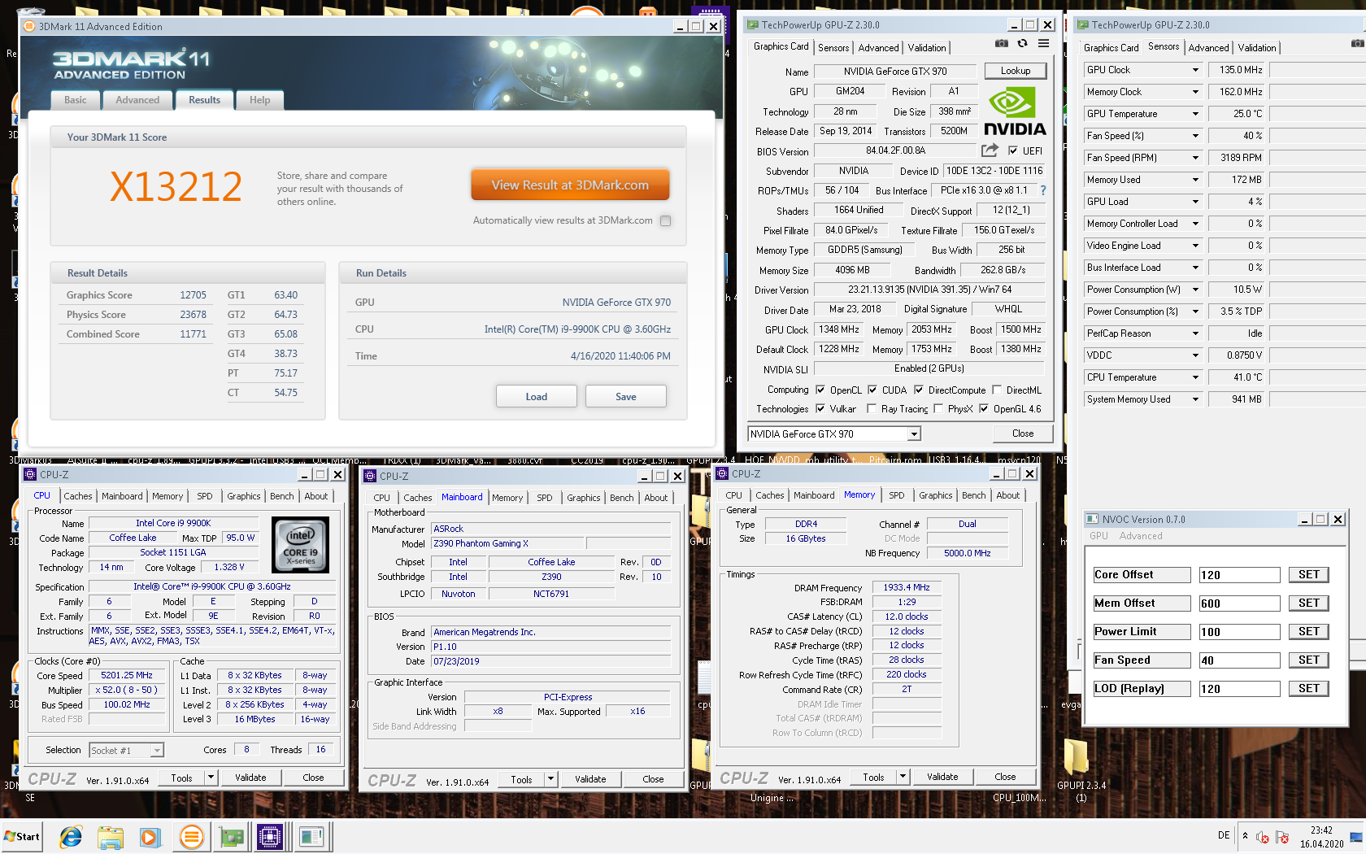Screen dimensions: 1366x854
Task: Toggle the Ray Tracing checkbox
Action: point(872,408)
